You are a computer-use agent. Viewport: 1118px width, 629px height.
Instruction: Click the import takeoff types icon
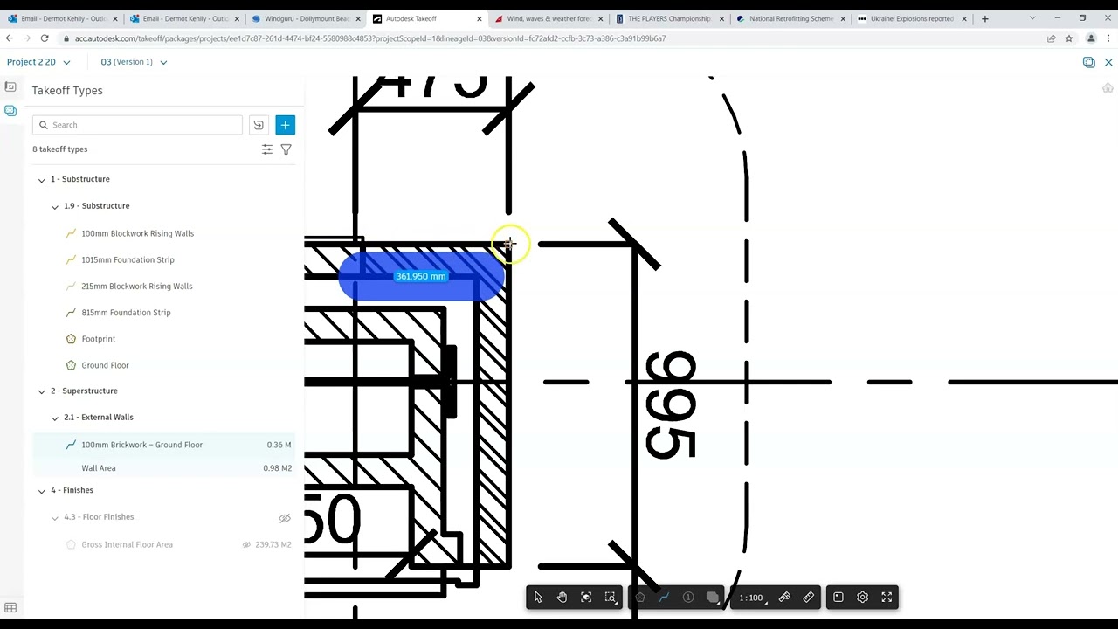click(x=259, y=125)
